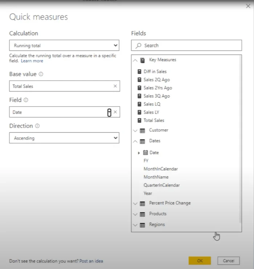Clear Total Sales from Base value box
Screen dimensions: 254x269
115,86
